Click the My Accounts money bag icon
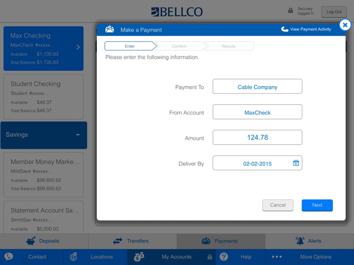 [139, 257]
